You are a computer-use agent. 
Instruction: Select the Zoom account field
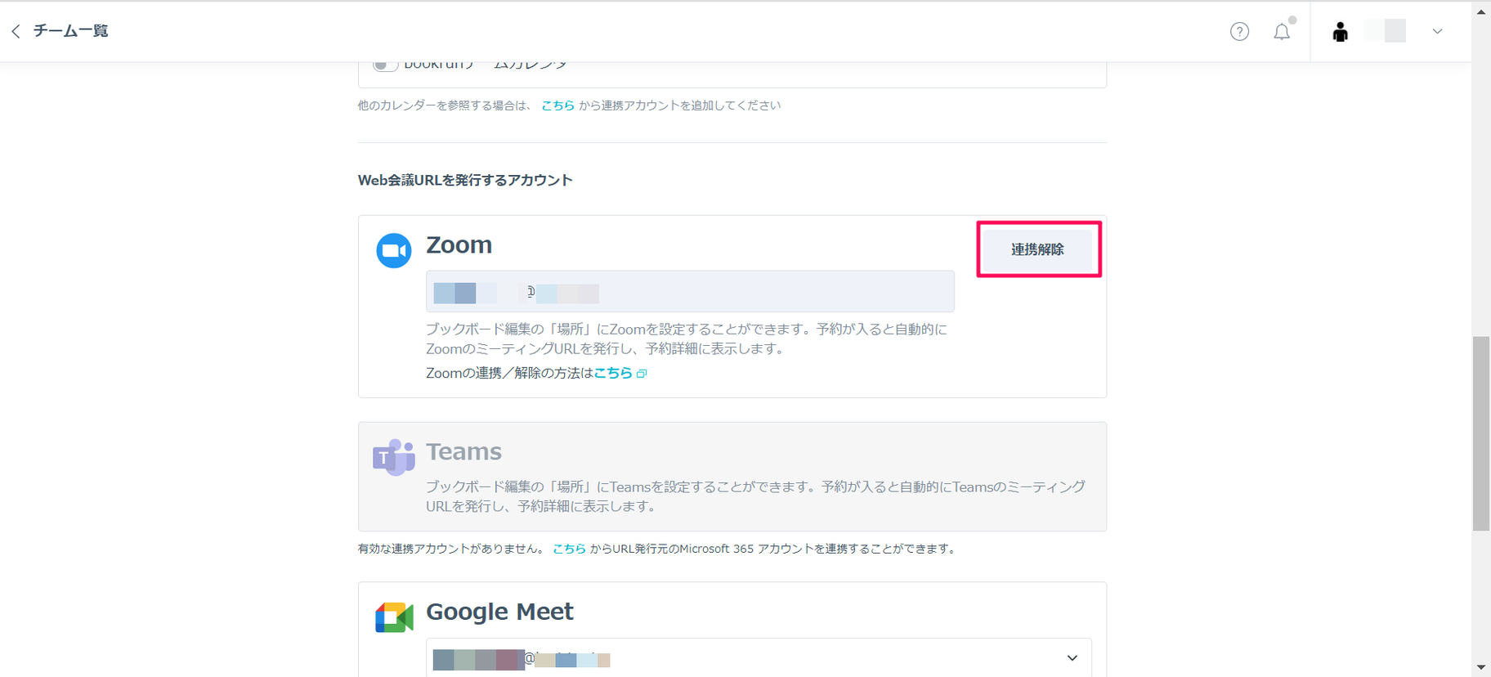click(x=690, y=292)
